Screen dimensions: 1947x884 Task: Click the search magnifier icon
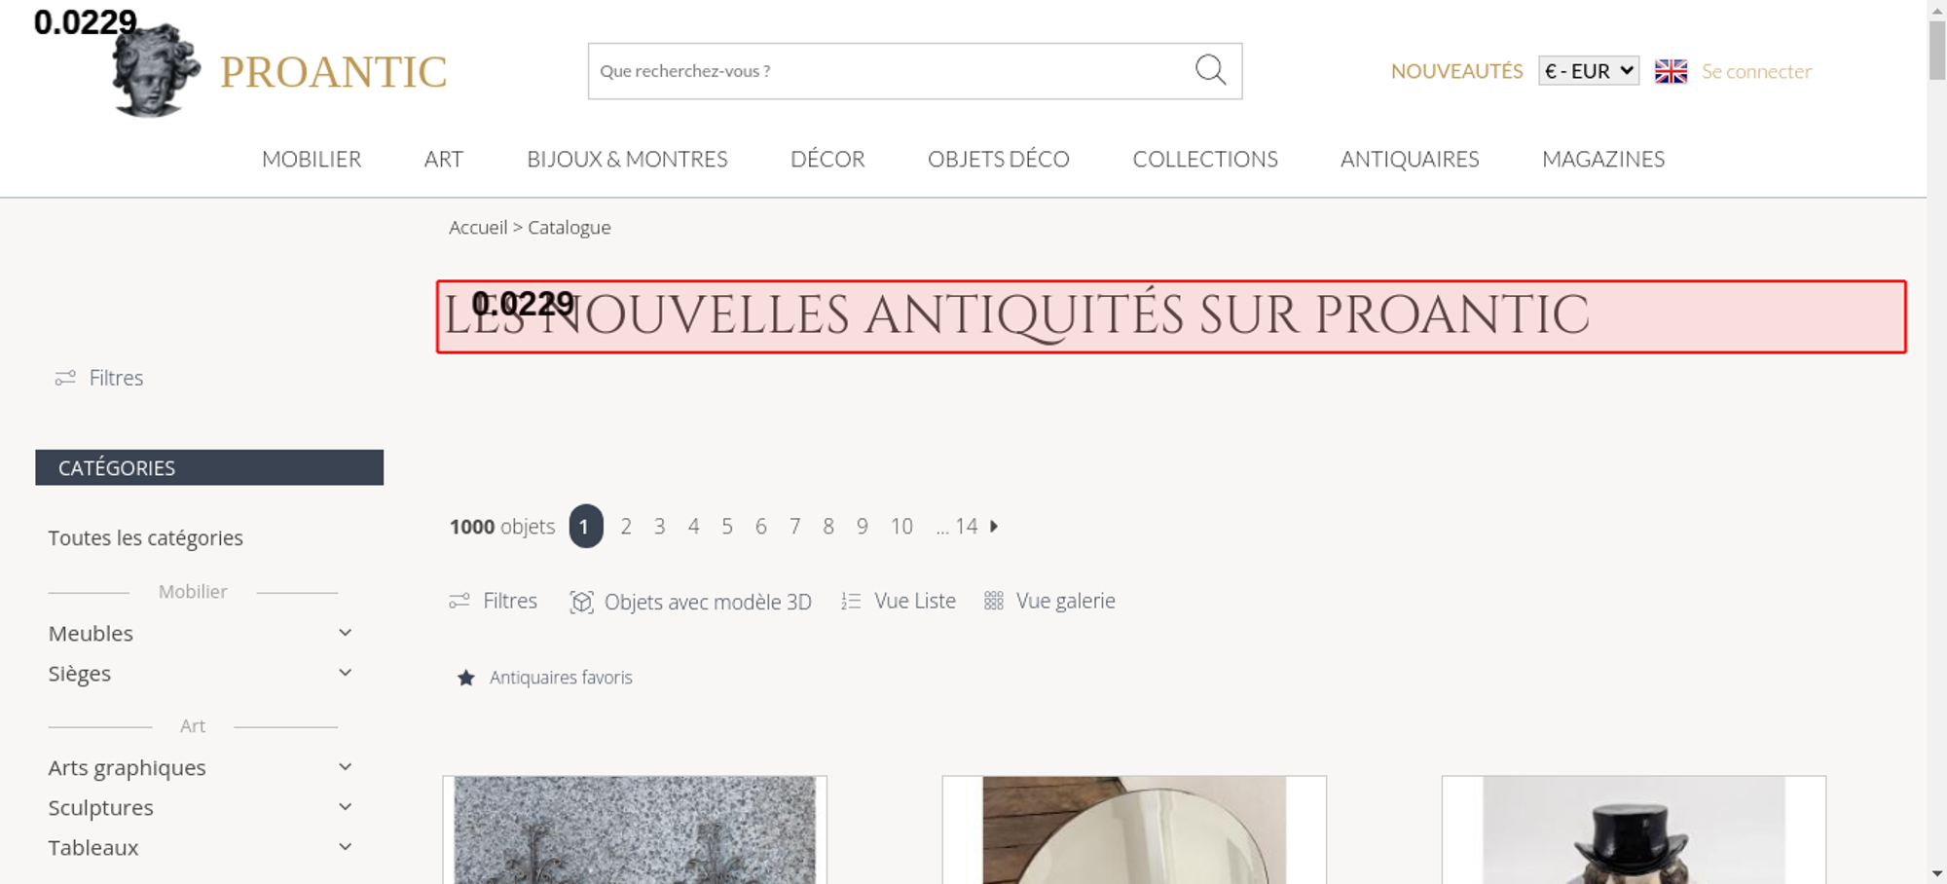(x=1210, y=70)
